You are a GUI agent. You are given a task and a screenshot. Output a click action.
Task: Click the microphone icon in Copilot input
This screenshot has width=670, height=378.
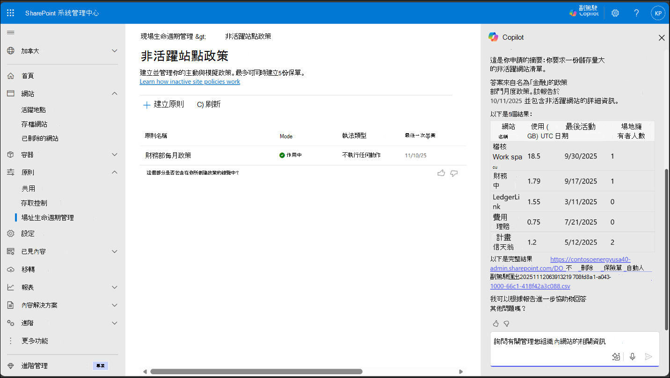(x=632, y=356)
